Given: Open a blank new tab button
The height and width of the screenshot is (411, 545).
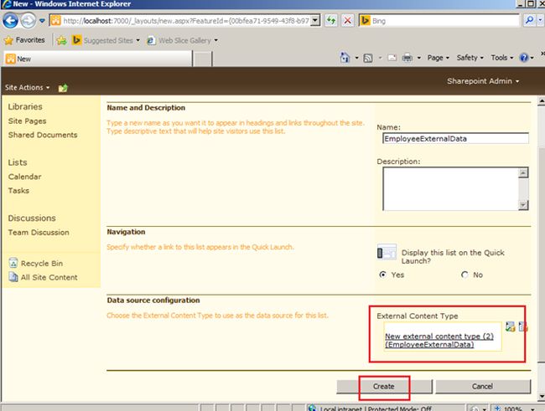Looking at the screenshot, I should [202, 59].
